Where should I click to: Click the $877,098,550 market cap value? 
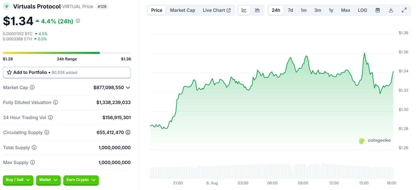[x=109, y=88]
